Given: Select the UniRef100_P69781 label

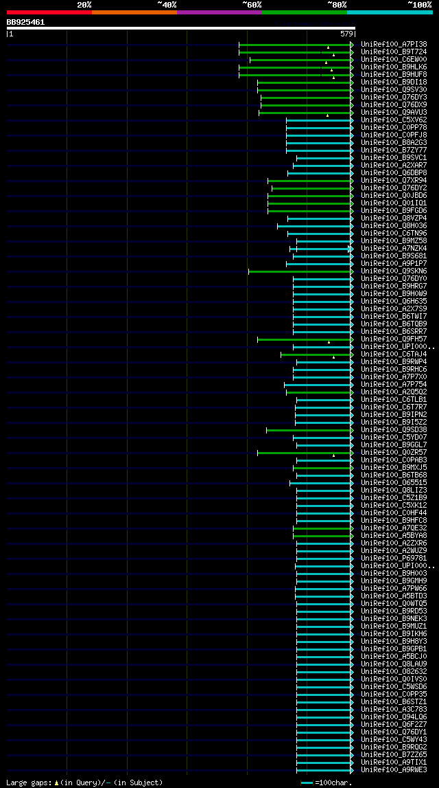Looking at the screenshot, I should tap(394, 559).
